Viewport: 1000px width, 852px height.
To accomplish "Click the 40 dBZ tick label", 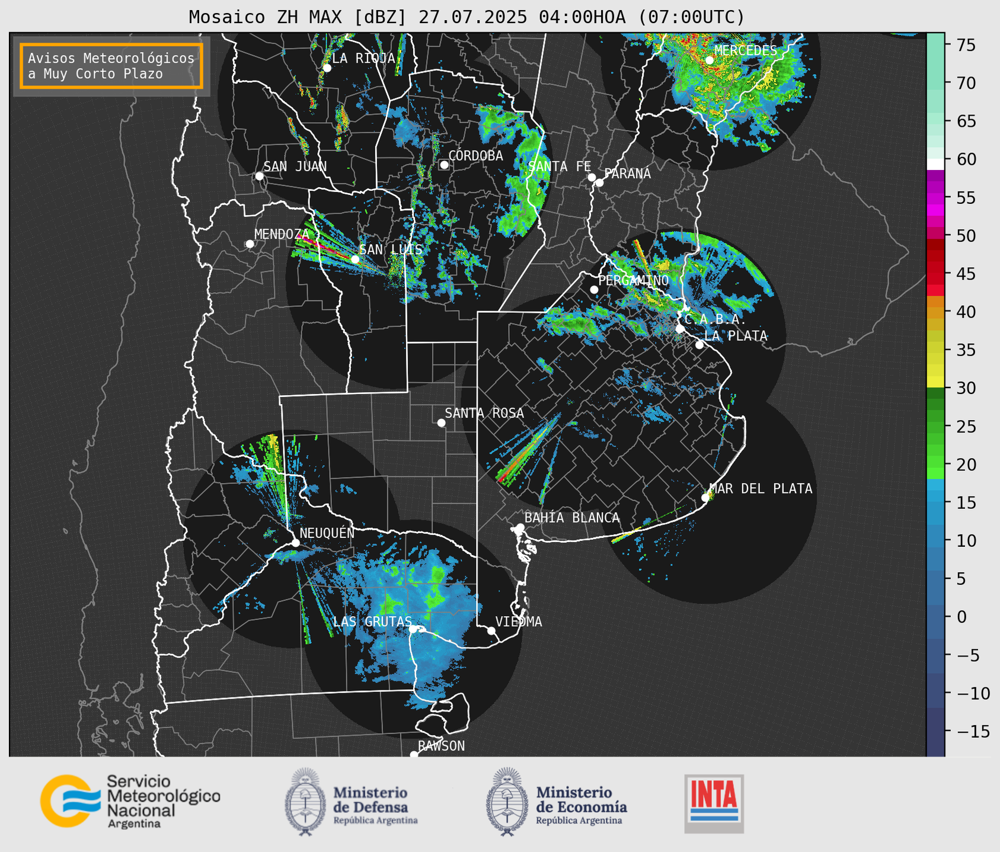I will pyautogui.click(x=966, y=312).
